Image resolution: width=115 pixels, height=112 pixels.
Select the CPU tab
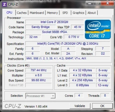(9, 13)
